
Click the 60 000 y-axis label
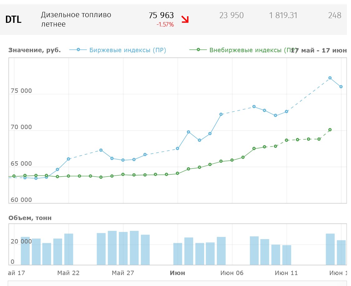(21, 200)
